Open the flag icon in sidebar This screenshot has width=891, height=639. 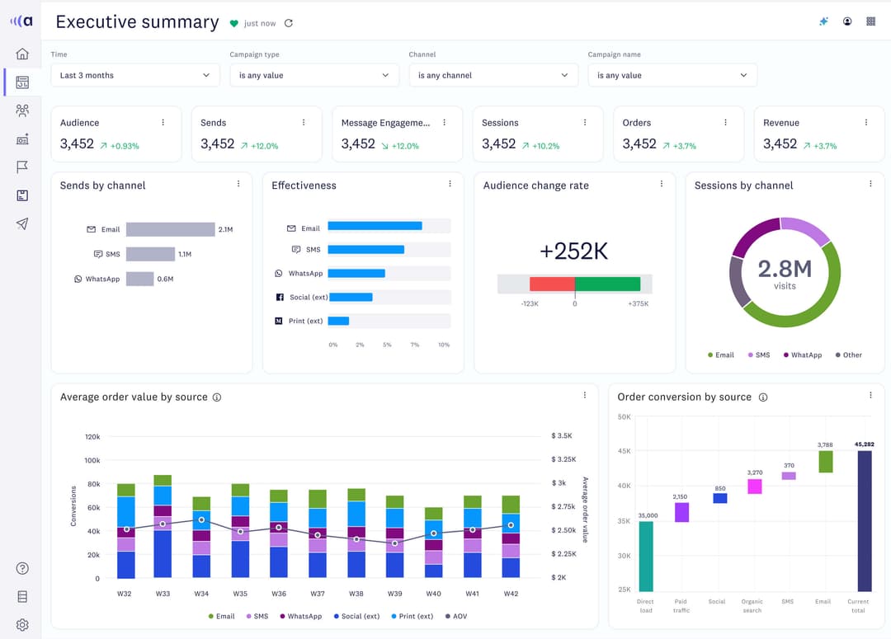(22, 167)
